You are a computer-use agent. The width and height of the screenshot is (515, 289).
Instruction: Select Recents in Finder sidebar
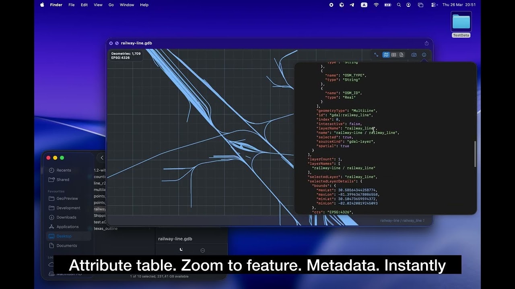click(x=64, y=170)
